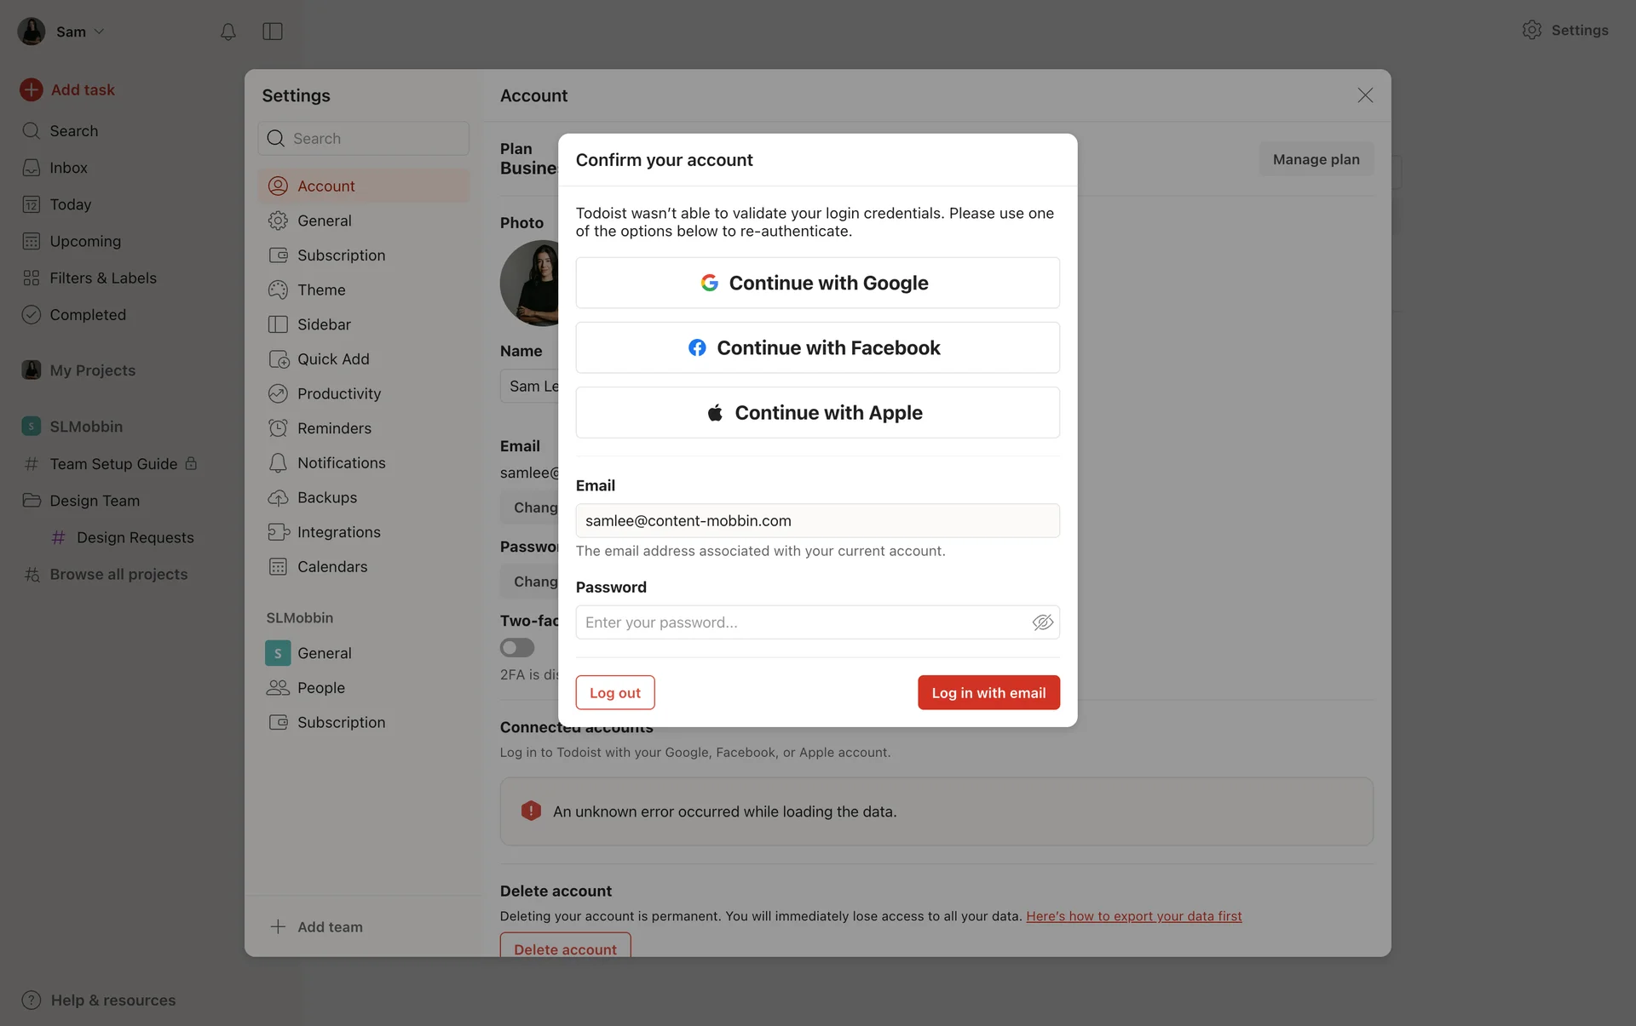Select Integrations in settings menu
The width and height of the screenshot is (1636, 1026).
pyautogui.click(x=338, y=532)
